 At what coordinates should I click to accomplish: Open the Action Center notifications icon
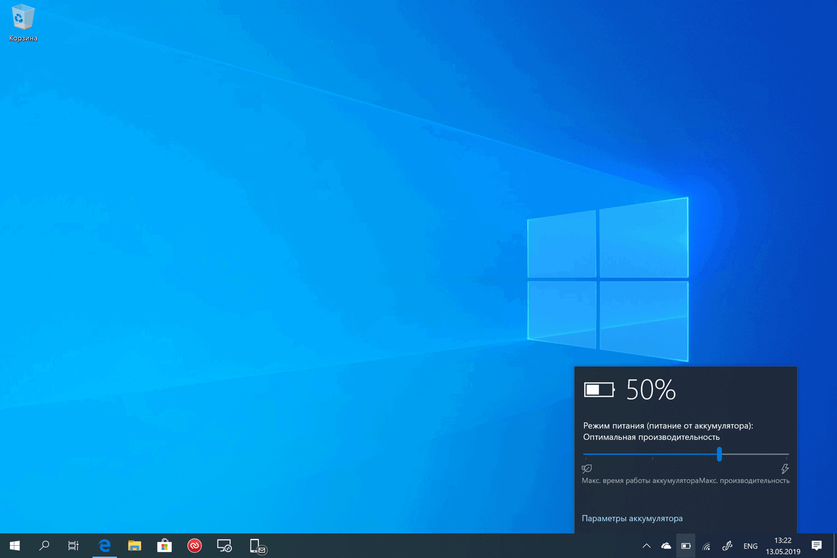(817, 546)
